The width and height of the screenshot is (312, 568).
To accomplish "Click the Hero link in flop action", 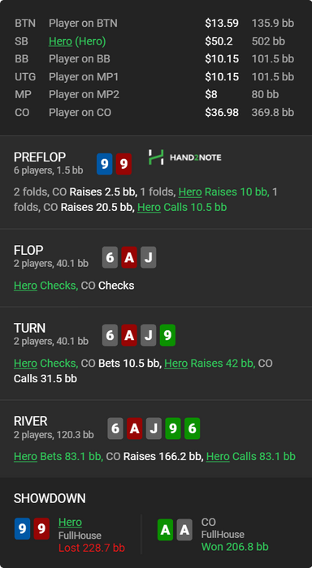I will pos(25,286).
